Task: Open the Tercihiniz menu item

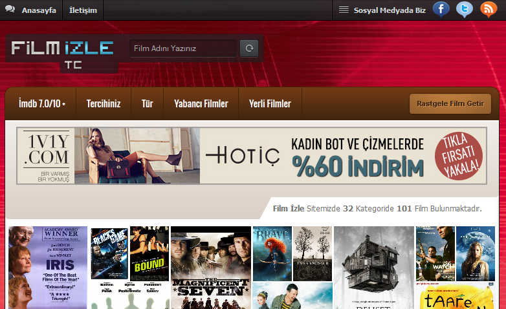Action: tap(104, 103)
